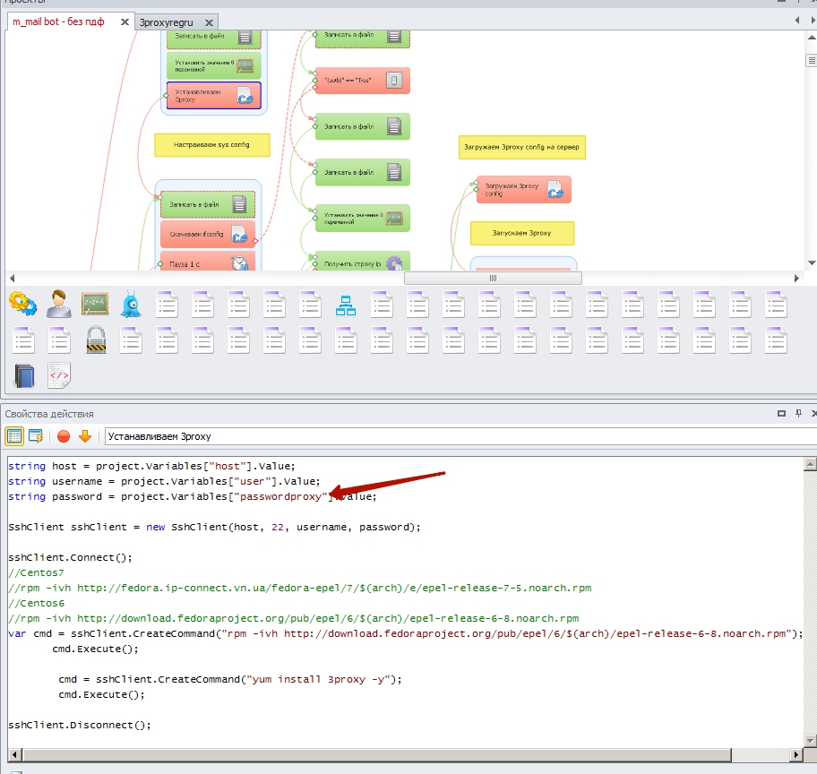This screenshot has height=774, width=817.
Task: Click gear icon on Получить строку Ip node
Action: [x=394, y=263]
